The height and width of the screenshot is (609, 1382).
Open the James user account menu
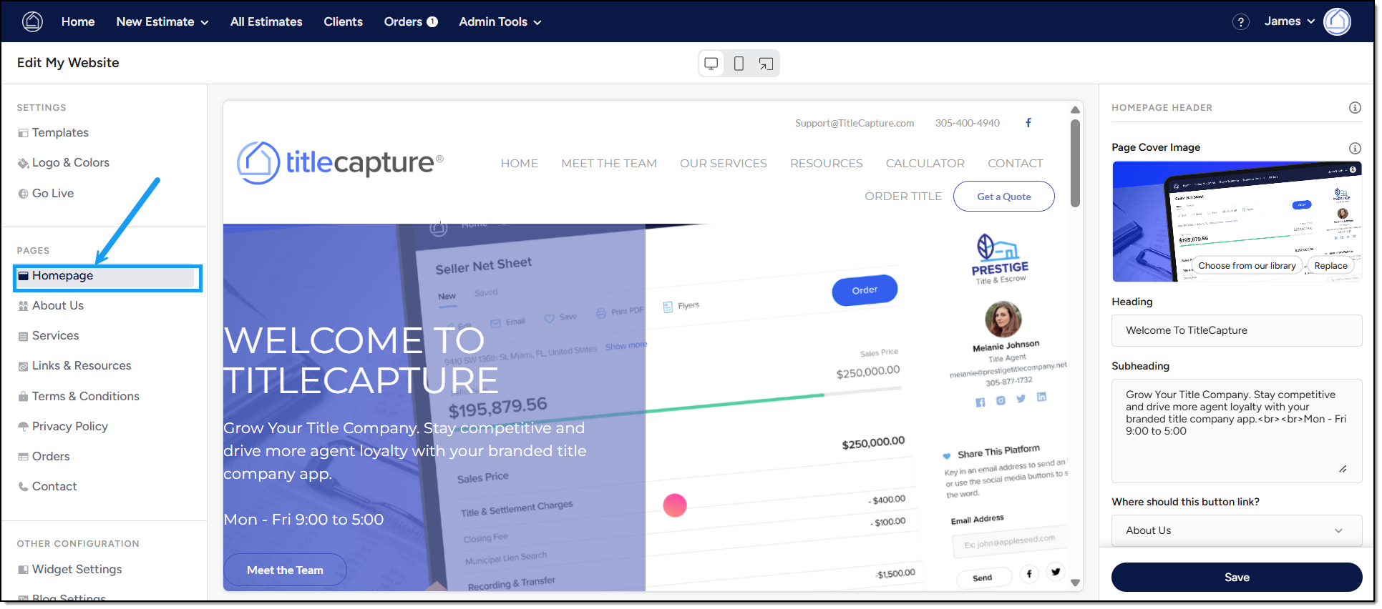pos(1290,21)
